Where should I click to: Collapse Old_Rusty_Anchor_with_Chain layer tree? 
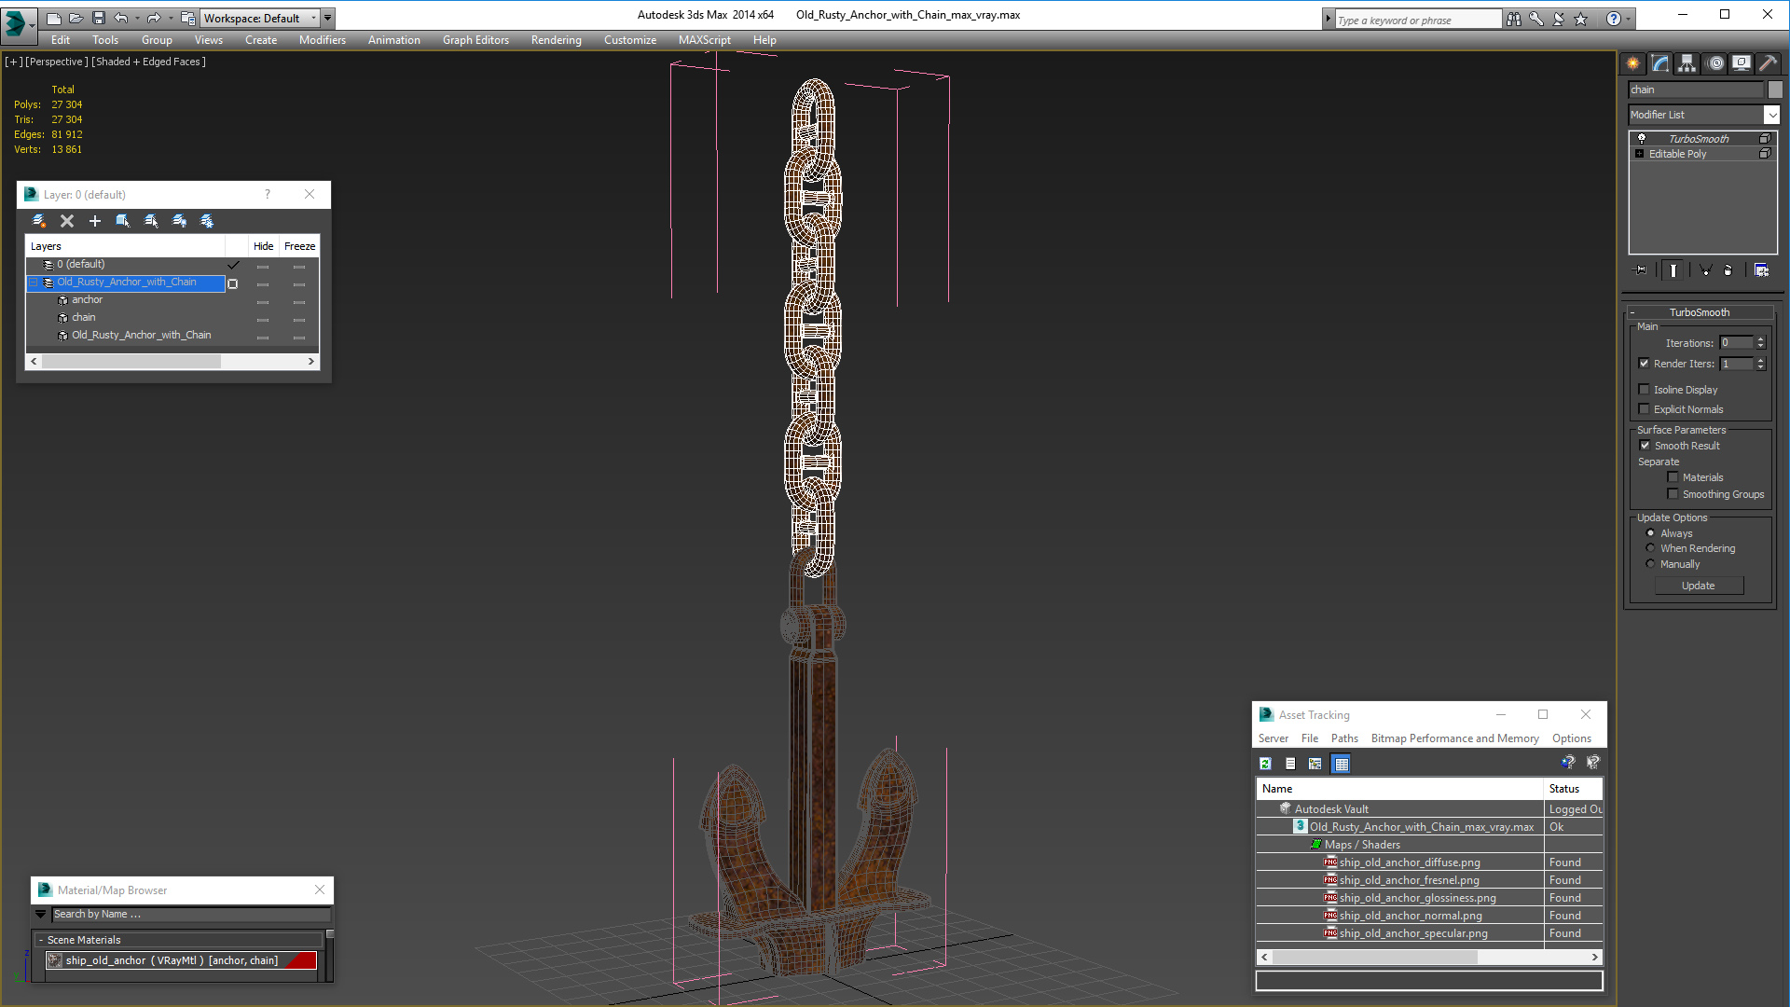point(33,283)
